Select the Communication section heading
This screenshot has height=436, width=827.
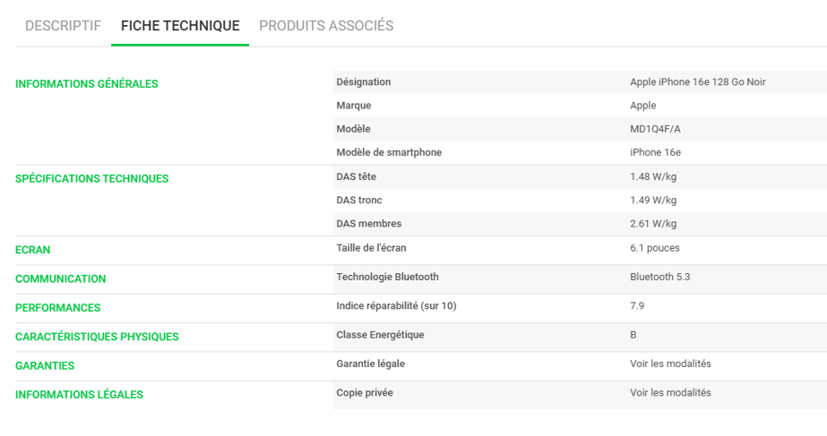coord(60,278)
